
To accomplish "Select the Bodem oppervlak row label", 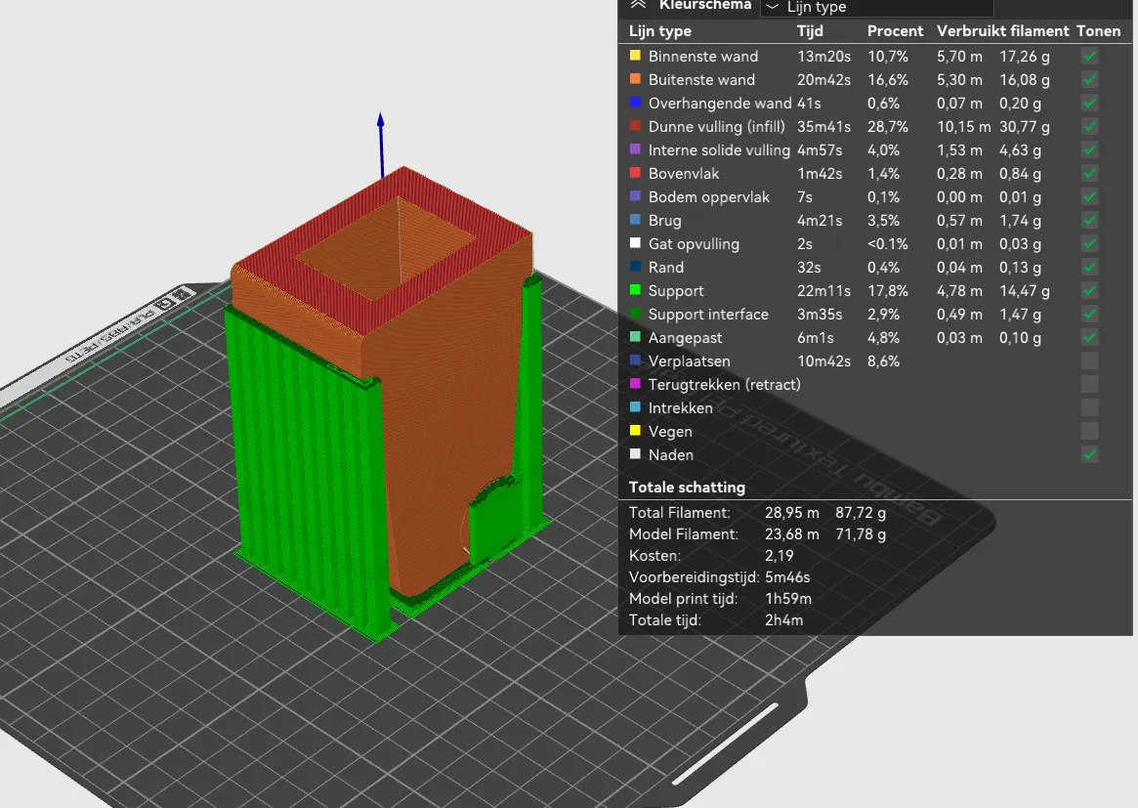I will tap(708, 196).
